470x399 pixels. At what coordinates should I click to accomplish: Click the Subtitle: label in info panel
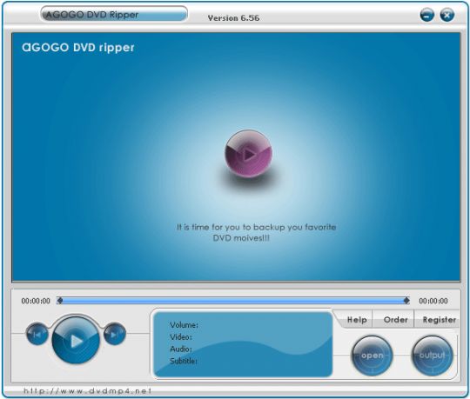(184, 361)
